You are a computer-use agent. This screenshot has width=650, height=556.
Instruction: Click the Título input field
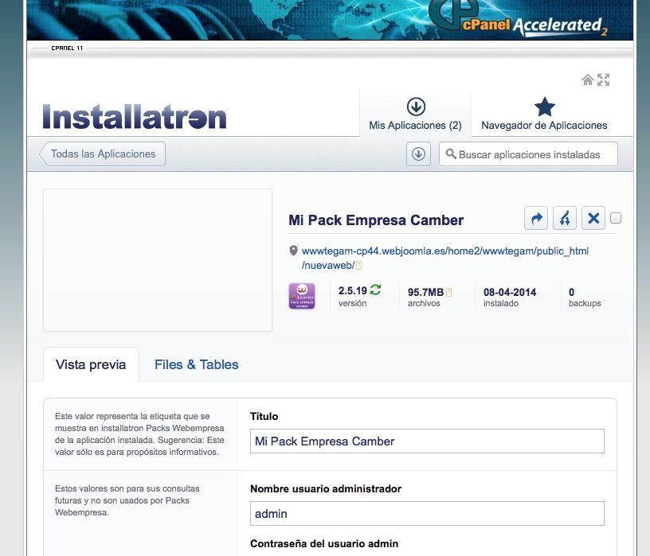point(427,441)
